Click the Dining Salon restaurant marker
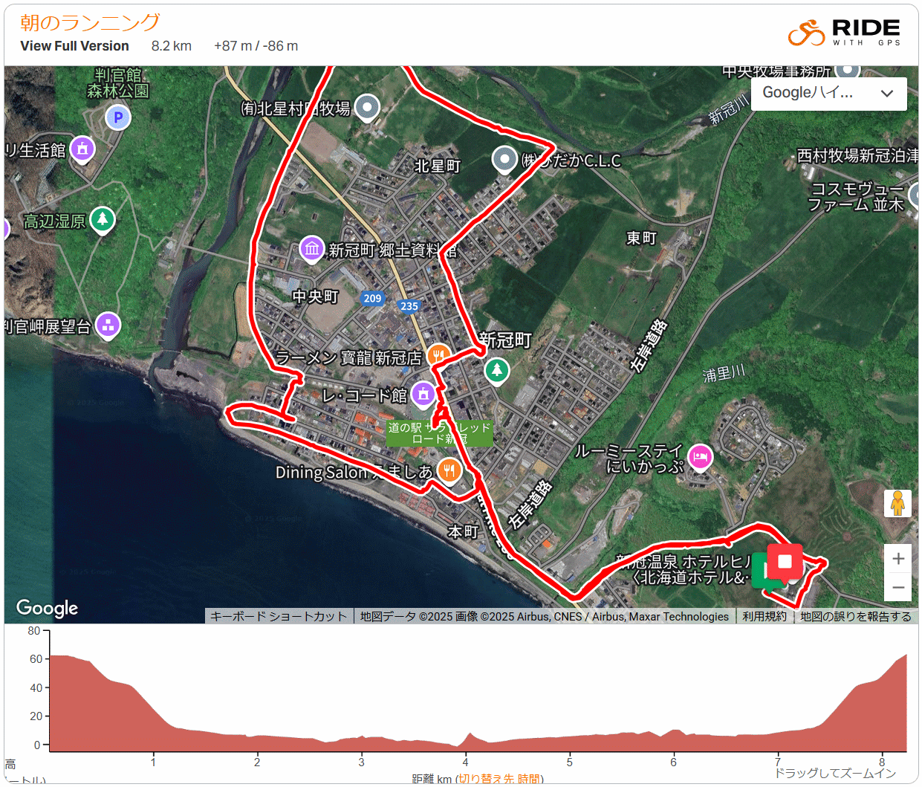 [x=449, y=470]
